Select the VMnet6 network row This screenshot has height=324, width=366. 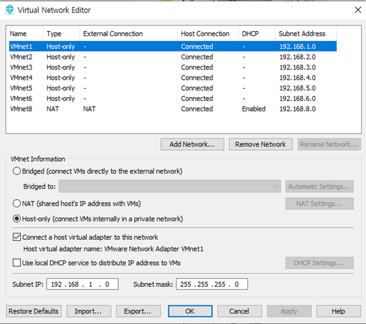(x=173, y=98)
